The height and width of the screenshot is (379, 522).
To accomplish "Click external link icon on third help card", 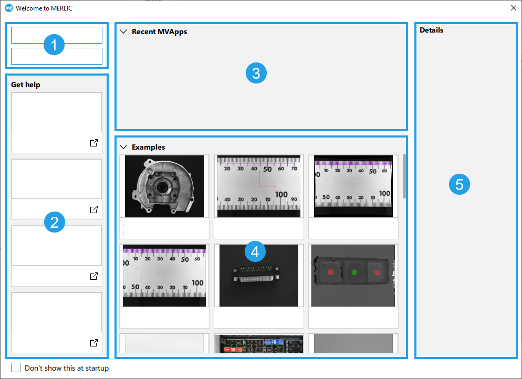I will tap(94, 276).
